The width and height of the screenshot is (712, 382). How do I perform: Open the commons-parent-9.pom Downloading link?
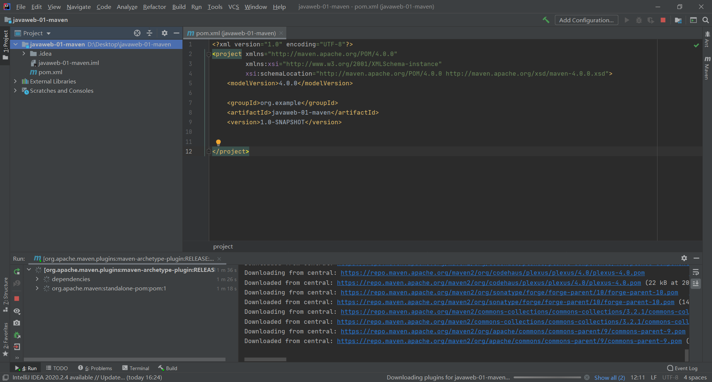click(513, 331)
